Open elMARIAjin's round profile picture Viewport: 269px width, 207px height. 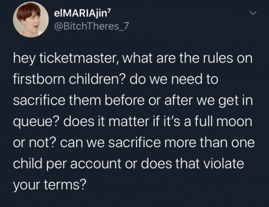(x=31, y=19)
